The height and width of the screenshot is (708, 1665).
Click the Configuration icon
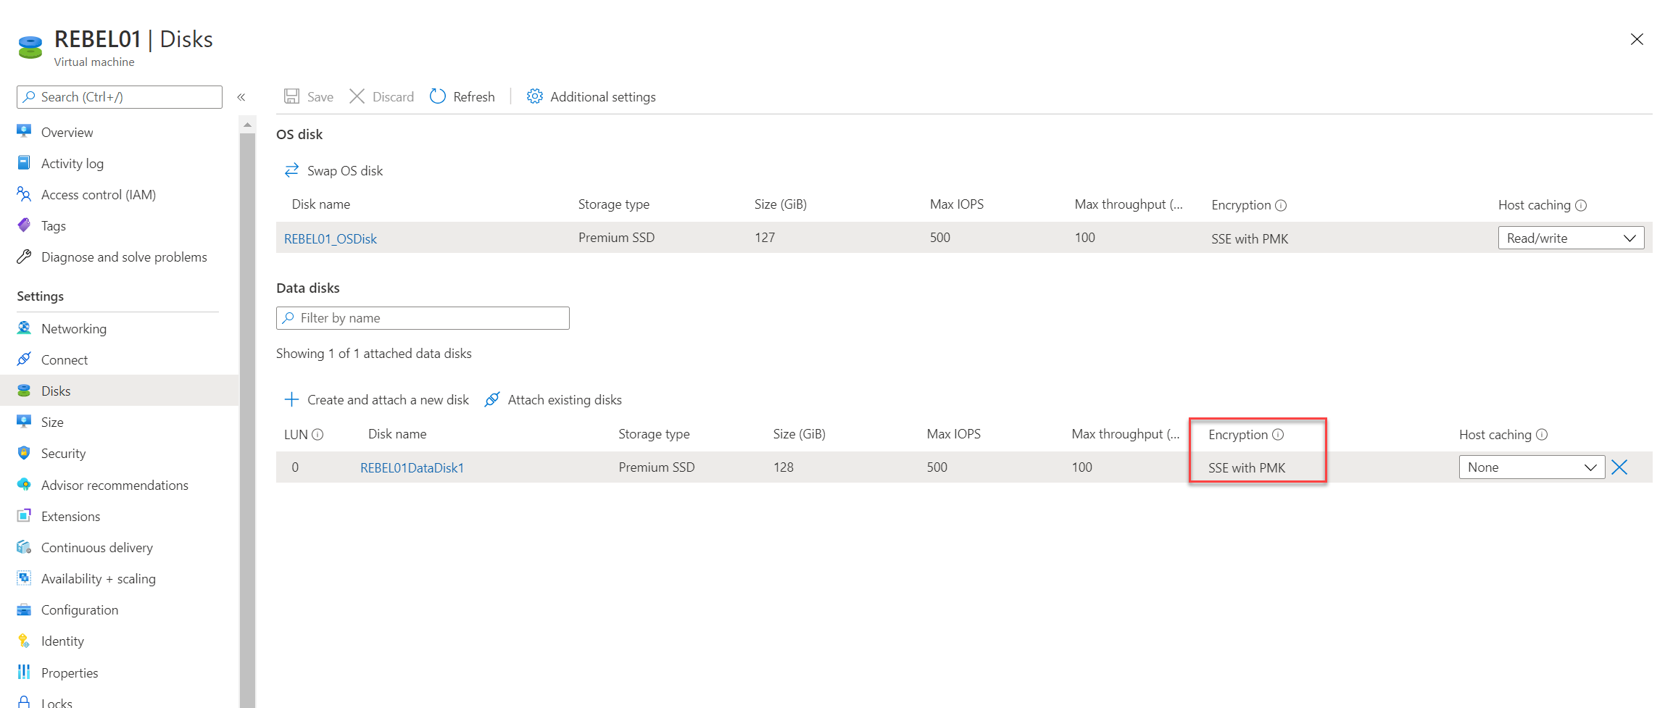tap(24, 609)
